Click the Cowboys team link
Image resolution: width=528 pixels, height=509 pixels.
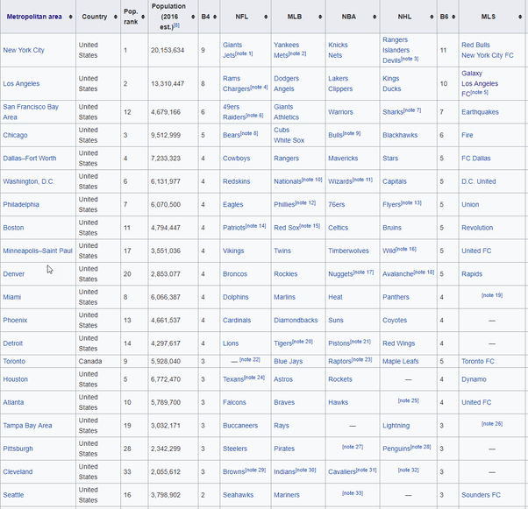(x=237, y=159)
